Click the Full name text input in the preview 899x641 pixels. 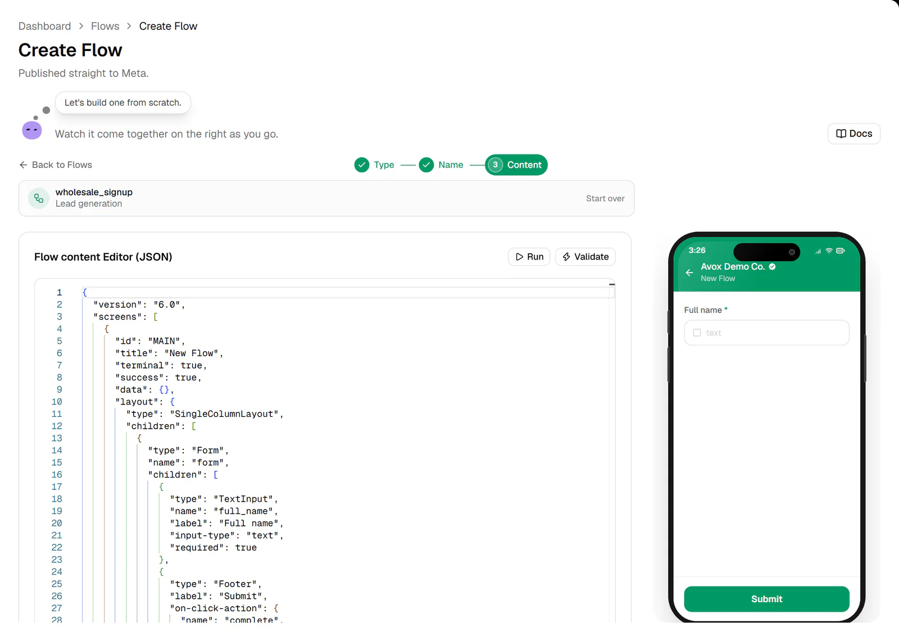(766, 333)
